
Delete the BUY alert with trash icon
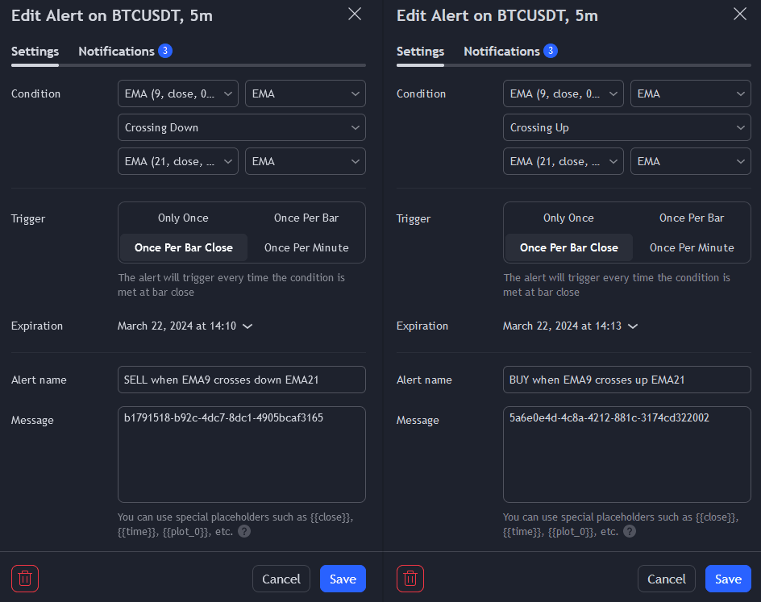[410, 579]
